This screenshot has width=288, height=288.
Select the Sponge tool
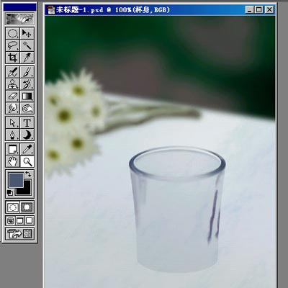pos(27,109)
